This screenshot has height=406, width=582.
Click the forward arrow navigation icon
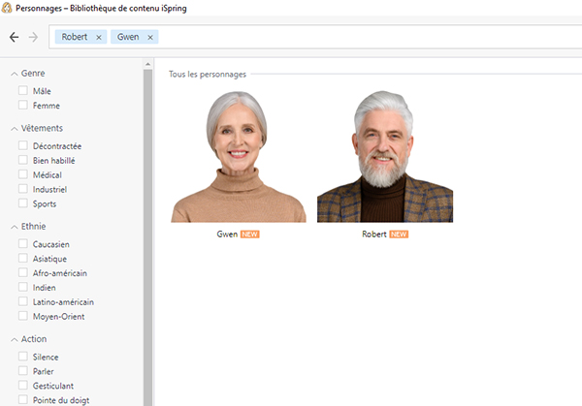[34, 37]
